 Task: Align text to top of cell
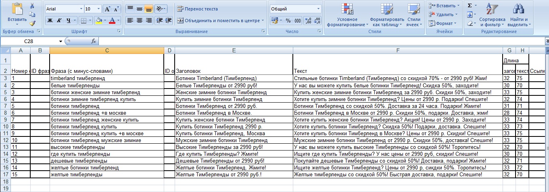(130, 9)
